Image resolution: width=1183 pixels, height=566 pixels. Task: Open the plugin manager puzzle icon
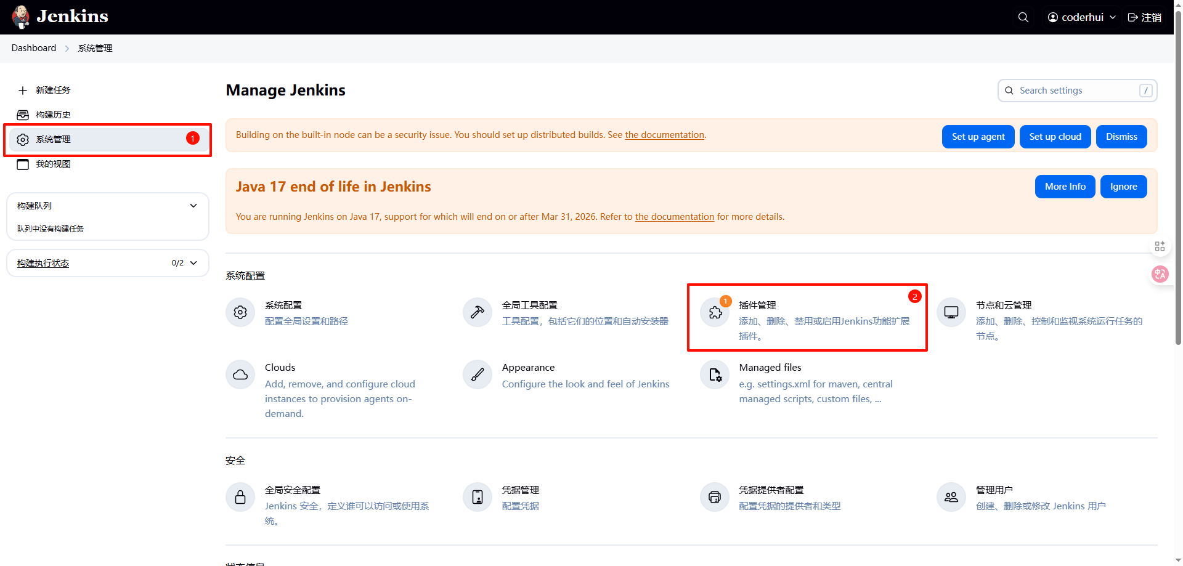tap(715, 313)
